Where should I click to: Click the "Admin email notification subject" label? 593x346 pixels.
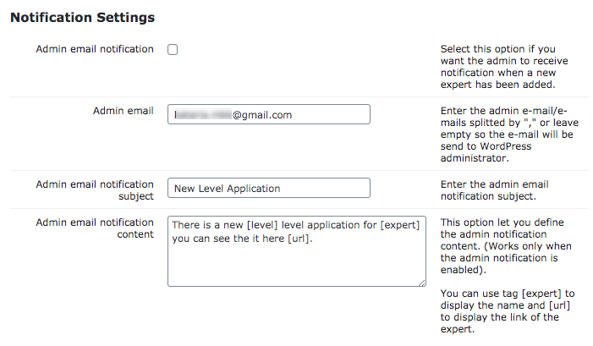pyautogui.click(x=95, y=189)
